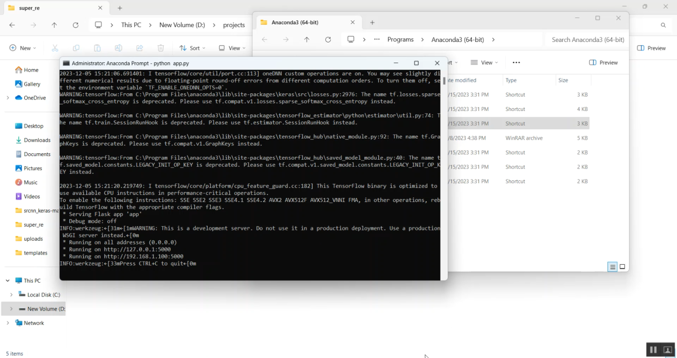
Task: Toggle Preview pane in super_re window
Action: pos(651,48)
